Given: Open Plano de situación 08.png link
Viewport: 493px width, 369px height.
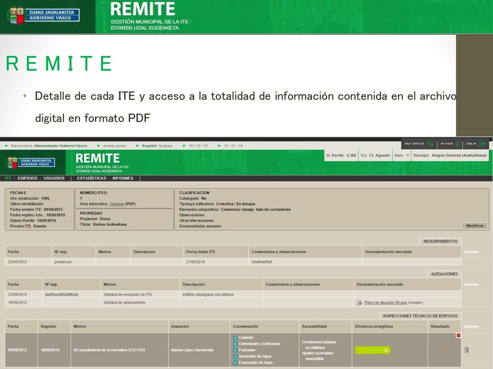Looking at the screenshot, I should [x=386, y=303].
